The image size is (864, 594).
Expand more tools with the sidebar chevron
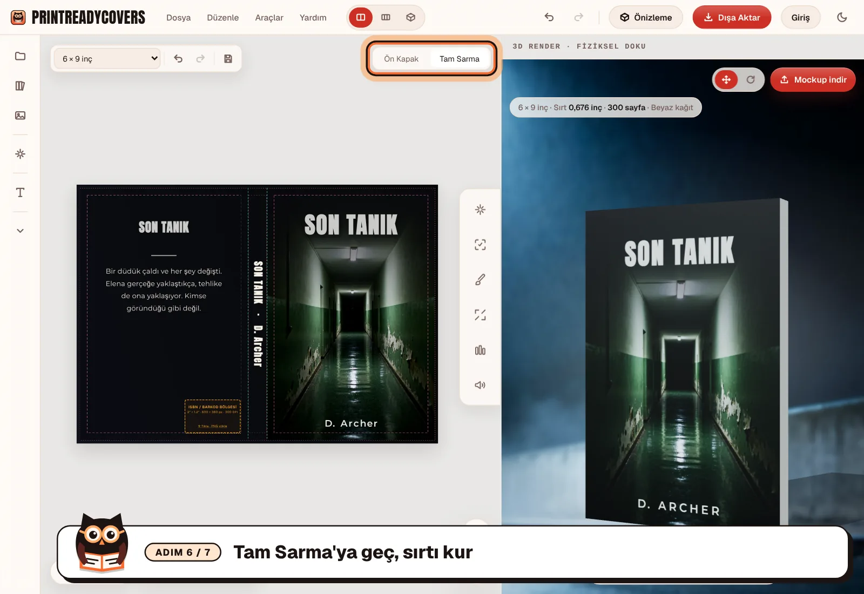pos(20,231)
